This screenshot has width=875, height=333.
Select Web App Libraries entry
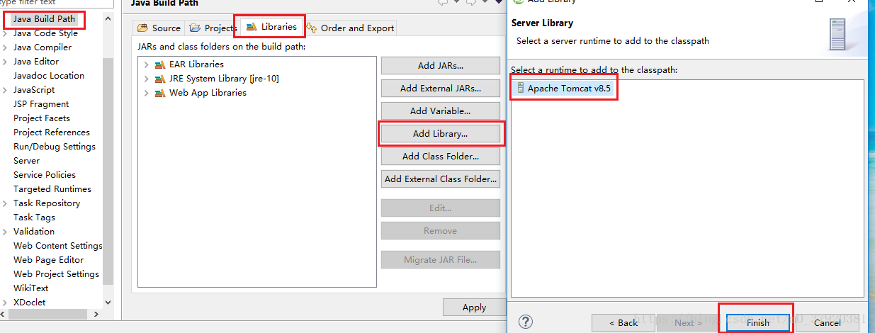[208, 93]
